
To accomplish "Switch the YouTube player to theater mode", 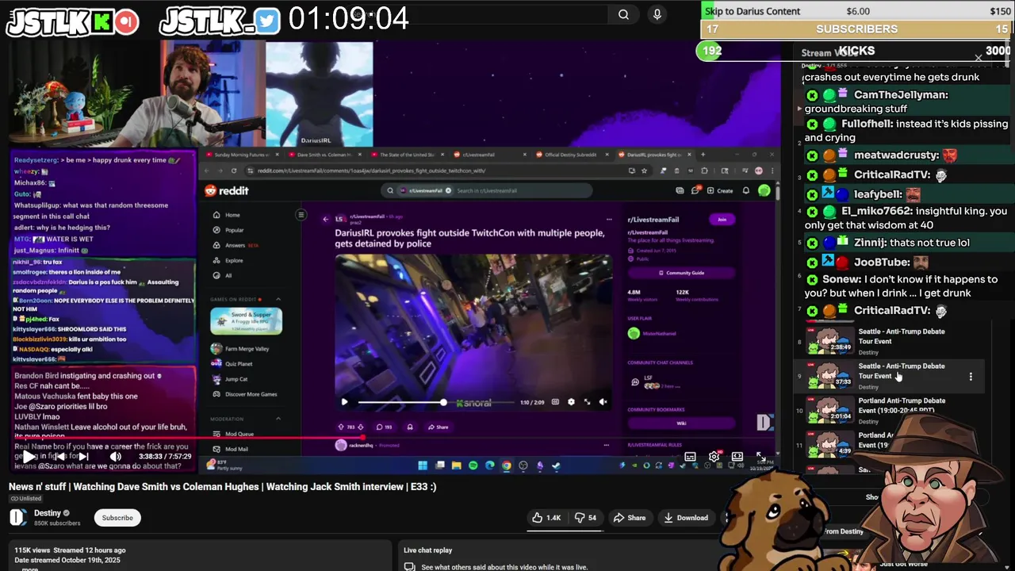I will (x=737, y=456).
